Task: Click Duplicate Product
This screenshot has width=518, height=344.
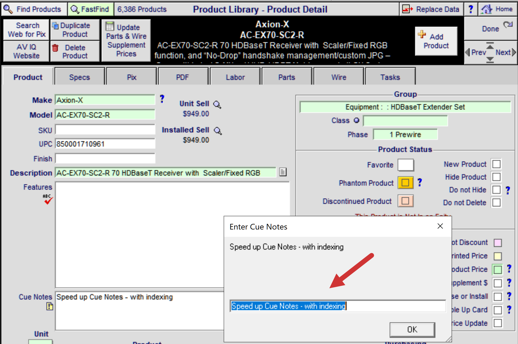Action: click(x=75, y=30)
